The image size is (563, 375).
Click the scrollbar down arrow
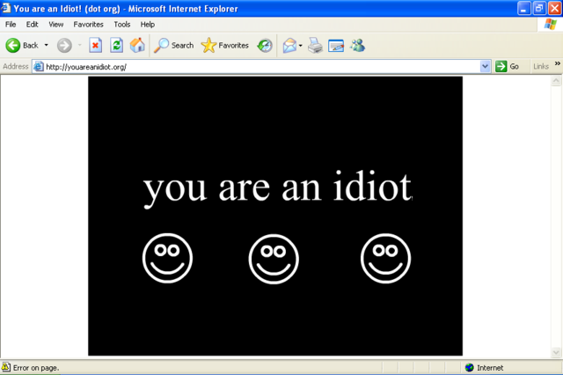pos(556,353)
